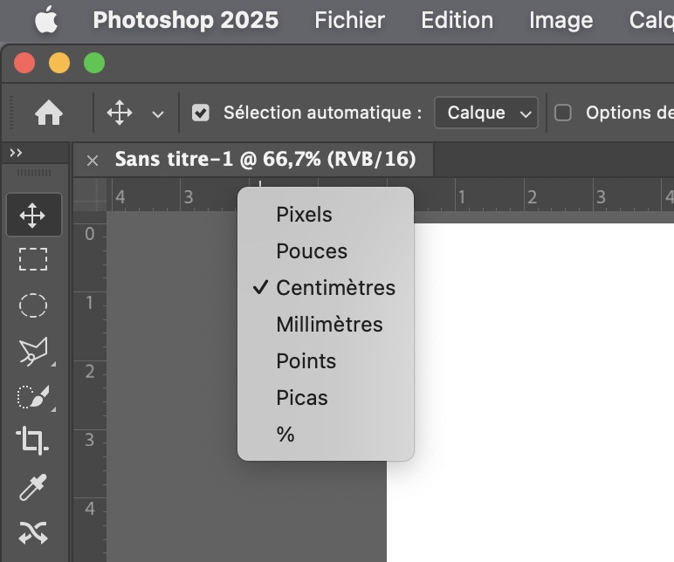Expand the toolbar with double-arrow chevrons
Viewport: 674px width, 562px height.
pos(16,153)
